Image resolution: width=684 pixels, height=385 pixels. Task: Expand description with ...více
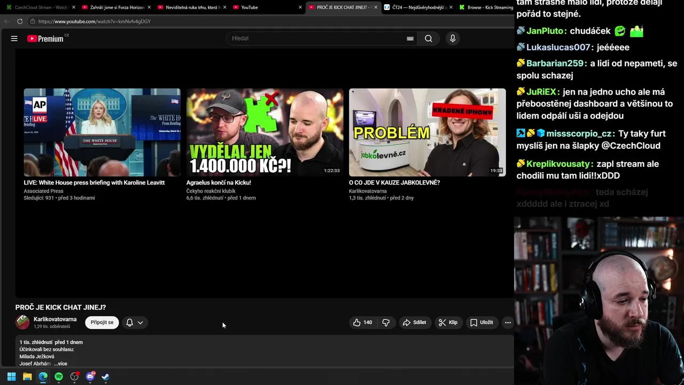[x=60, y=364]
